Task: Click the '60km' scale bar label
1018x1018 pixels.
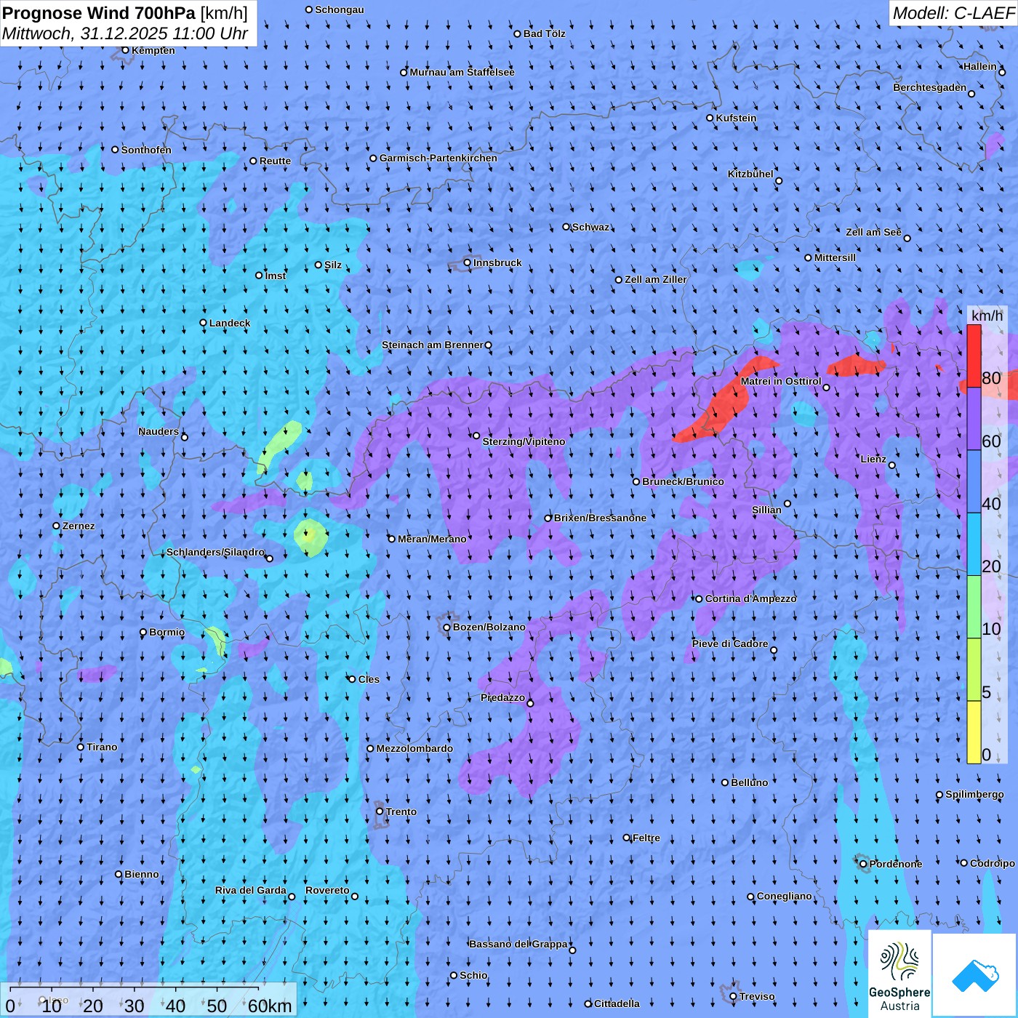Action: (x=270, y=1006)
